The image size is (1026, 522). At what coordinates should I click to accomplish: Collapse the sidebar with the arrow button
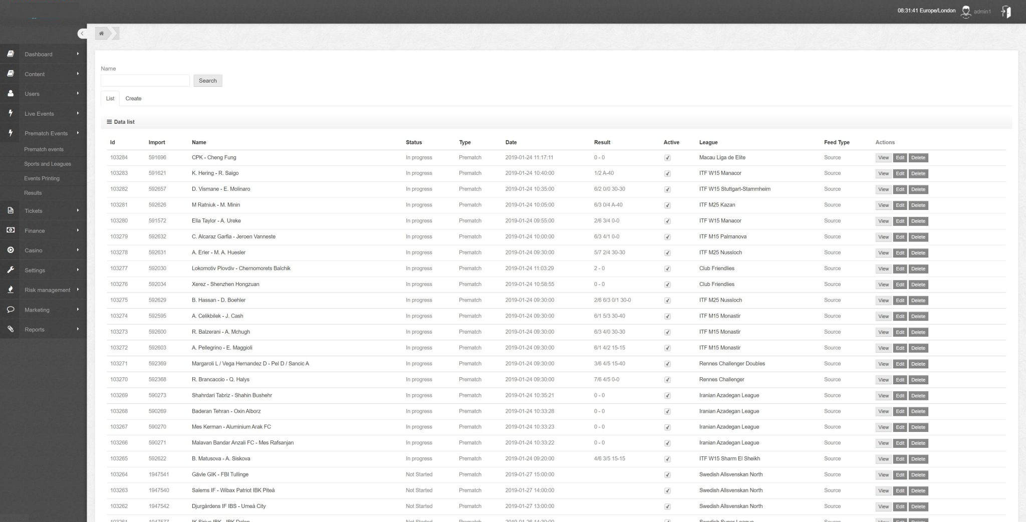coord(82,34)
